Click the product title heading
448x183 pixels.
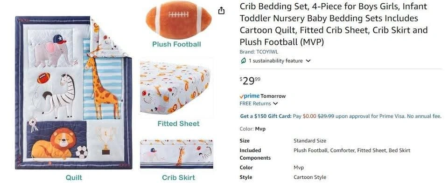click(333, 24)
